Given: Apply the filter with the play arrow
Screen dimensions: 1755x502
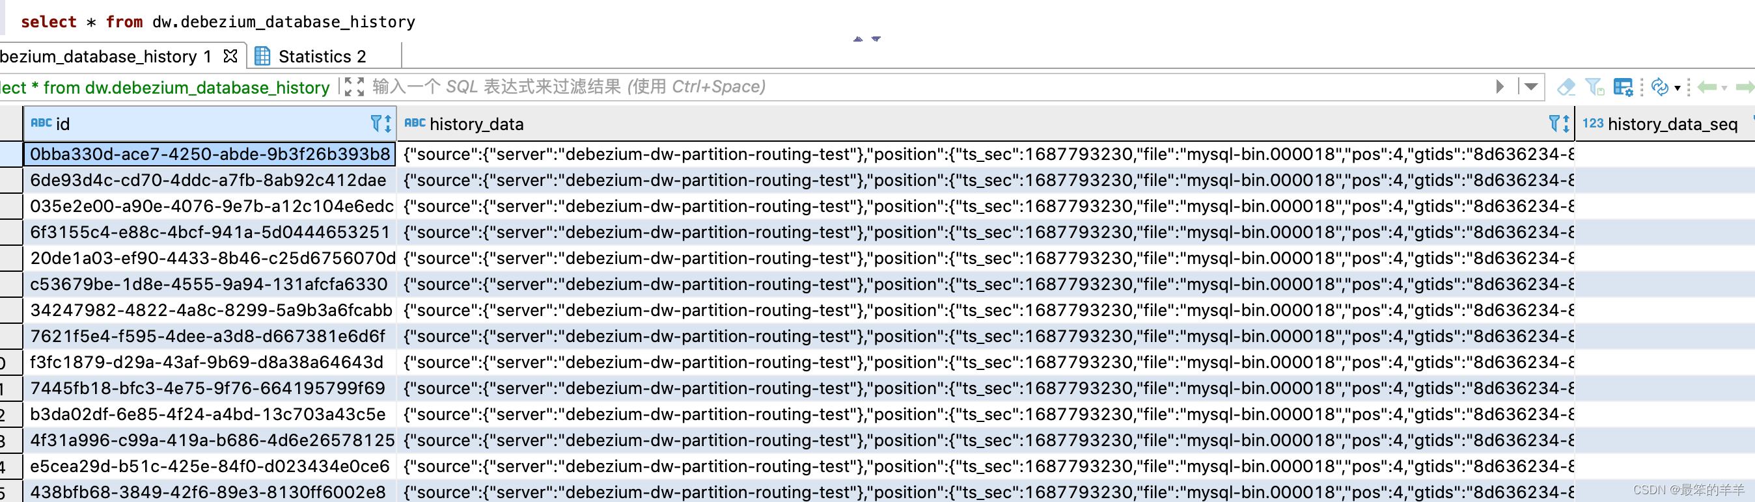Looking at the screenshot, I should [1500, 87].
